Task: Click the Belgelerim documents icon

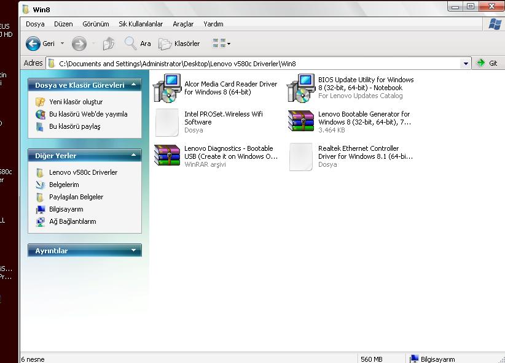Action: 41,185
